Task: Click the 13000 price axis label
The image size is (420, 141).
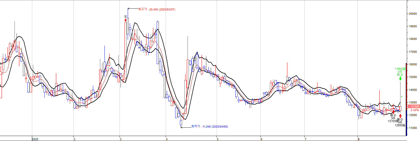Action: 413,102
